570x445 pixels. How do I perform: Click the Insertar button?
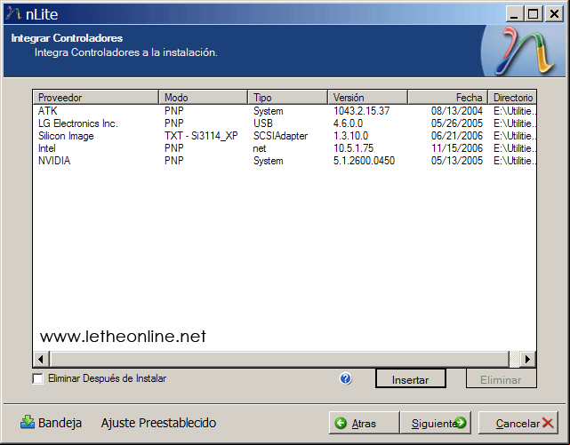coord(411,379)
